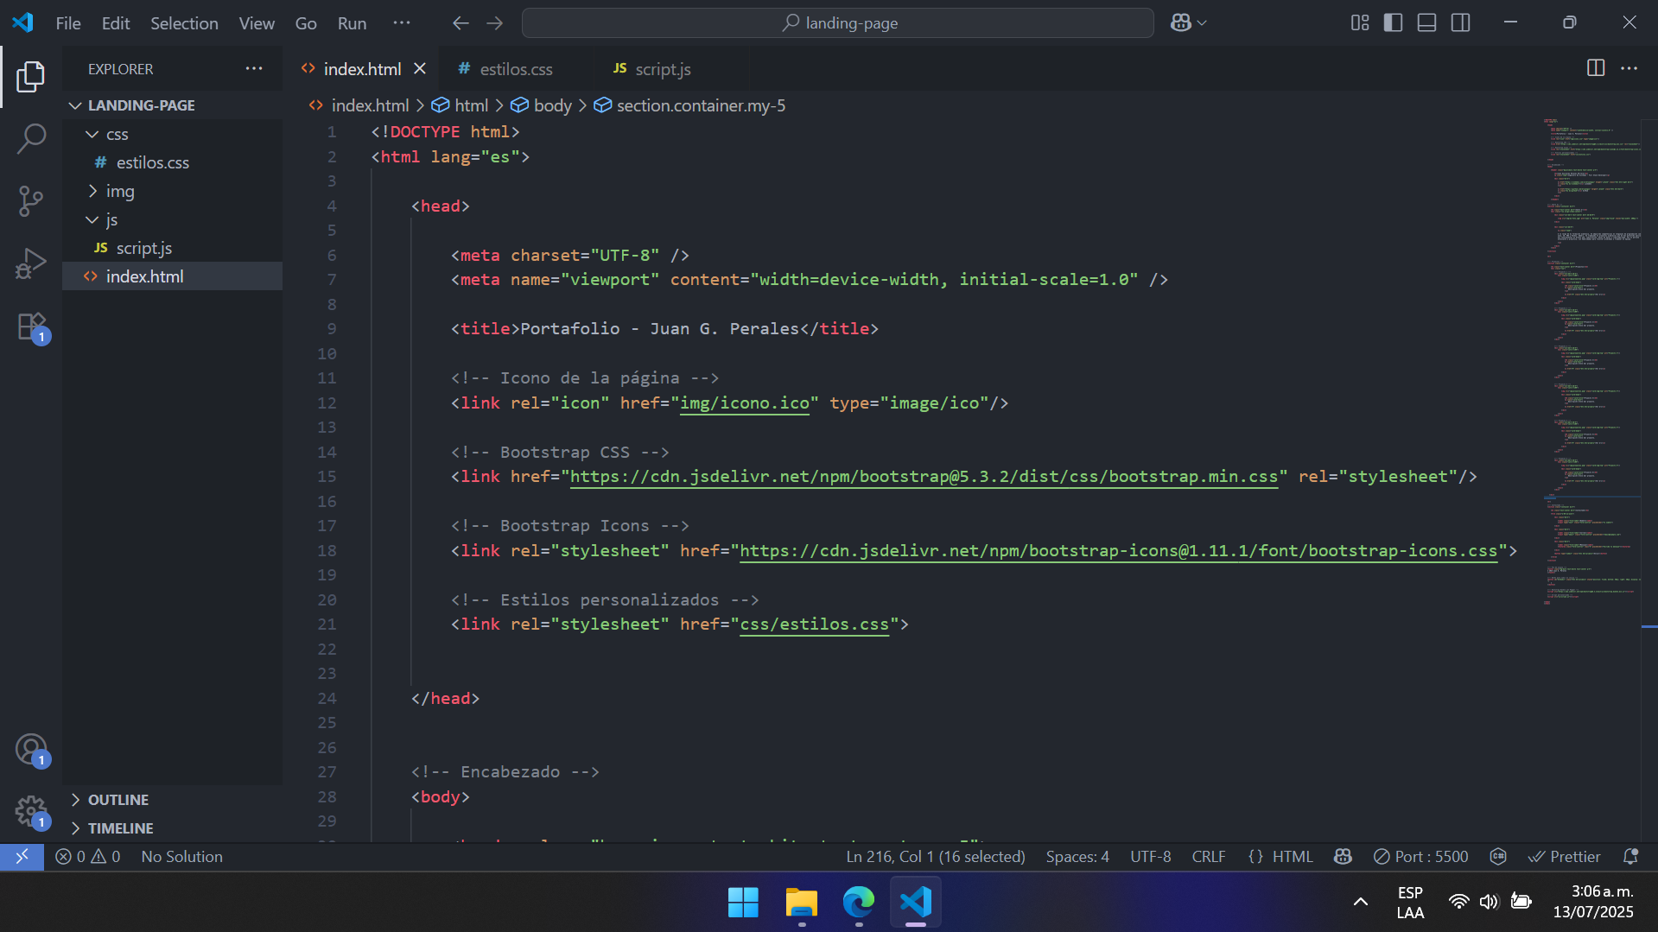Click the icon left of Prettier in status bar
Viewport: 1658px width, 932px height.
point(1498,857)
